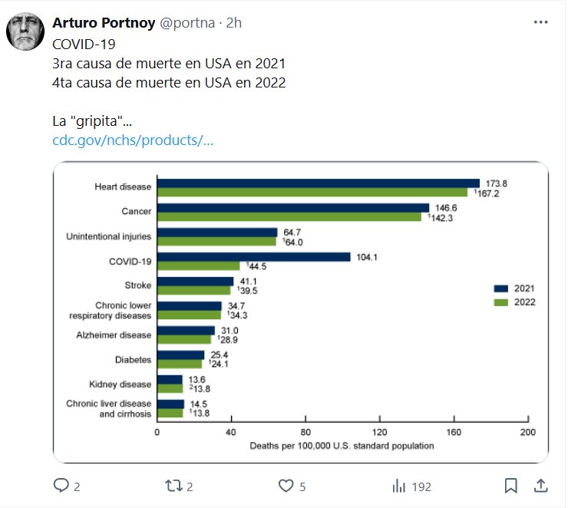Screen dimensions: 568x508
Task: Click the share upload arrow icon
Action: (540, 486)
